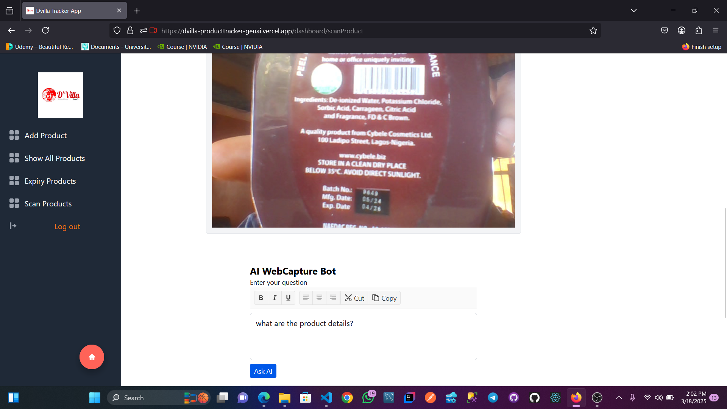Open a new browser tab
727x409 pixels.
tap(137, 11)
